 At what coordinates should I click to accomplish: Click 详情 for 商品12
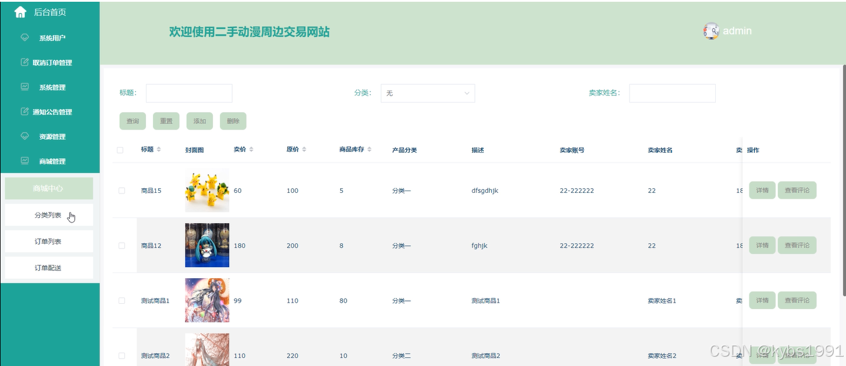[762, 245]
